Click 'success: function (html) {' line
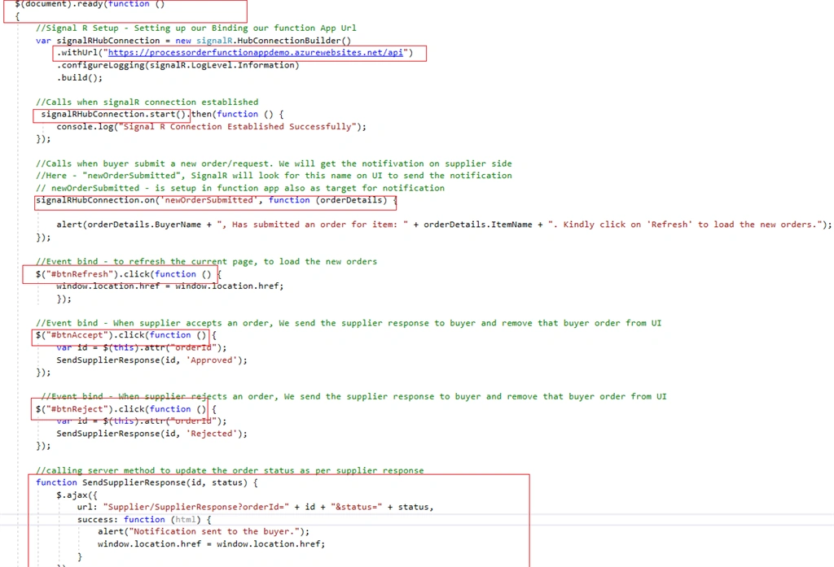The width and height of the screenshot is (834, 567). (x=144, y=520)
